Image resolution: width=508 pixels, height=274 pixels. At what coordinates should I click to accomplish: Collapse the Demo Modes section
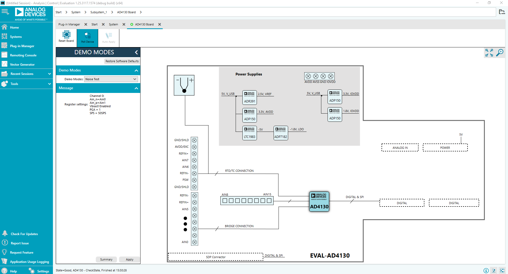click(x=136, y=70)
